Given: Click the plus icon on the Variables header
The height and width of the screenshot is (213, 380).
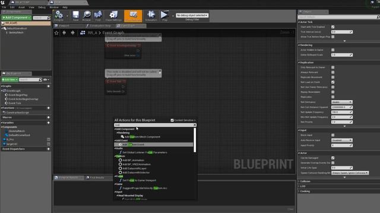Looking at the screenshot, I should [x=49, y=122].
